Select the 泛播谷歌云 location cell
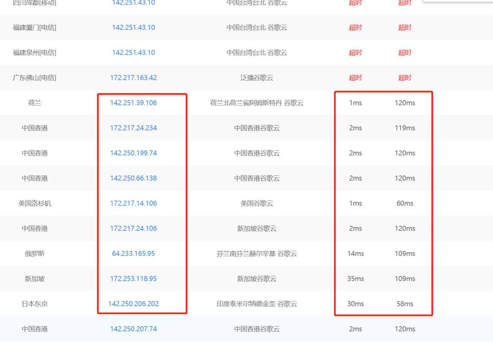Screen dimensions: 493x343 pos(257,78)
